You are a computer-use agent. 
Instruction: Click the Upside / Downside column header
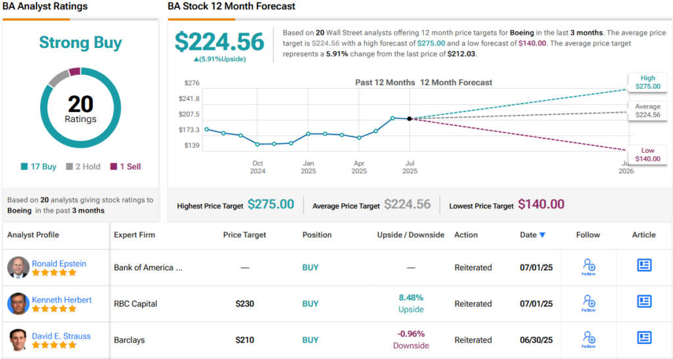[411, 235]
